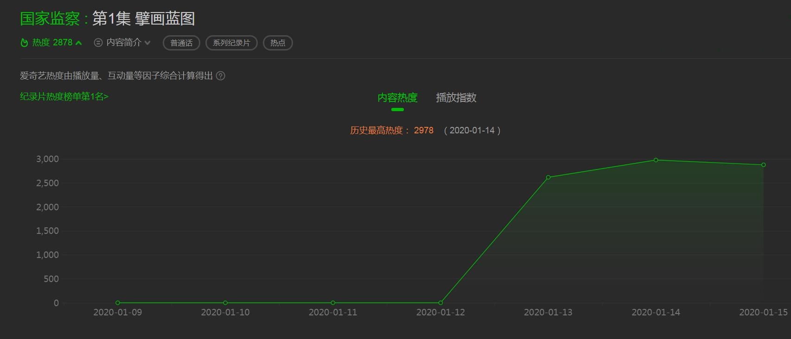Click the 2020-01-11 data point
The image size is (791, 339).
pyautogui.click(x=333, y=303)
